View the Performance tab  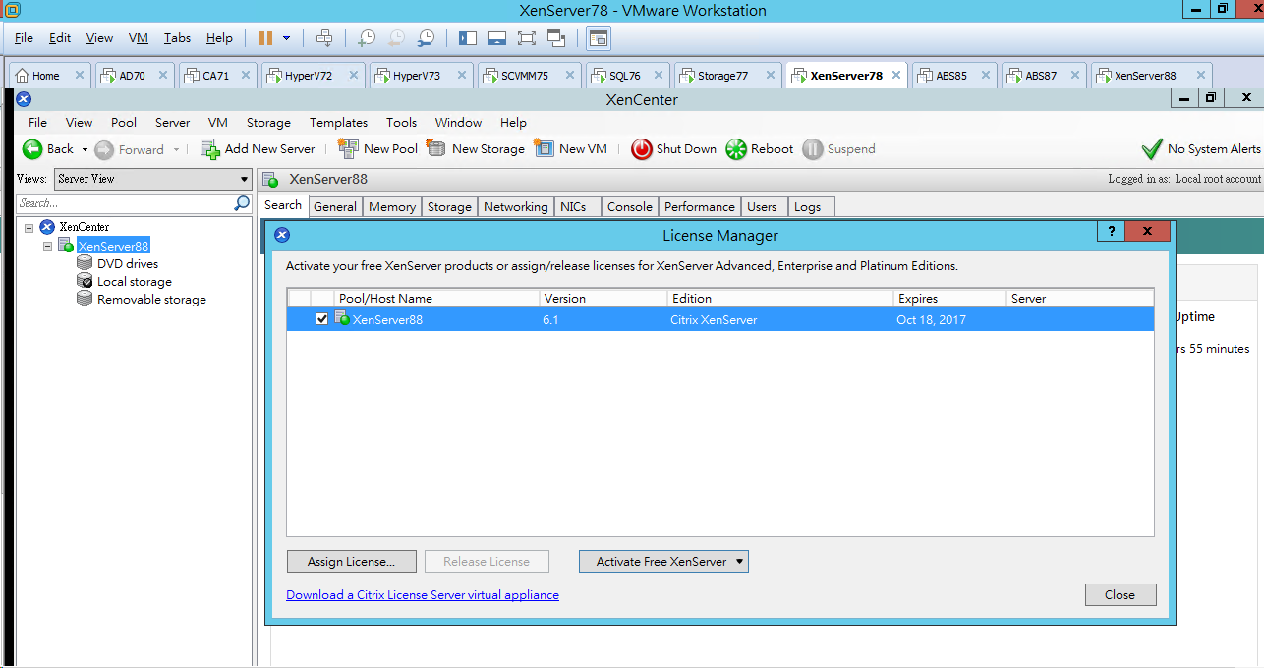click(x=699, y=207)
